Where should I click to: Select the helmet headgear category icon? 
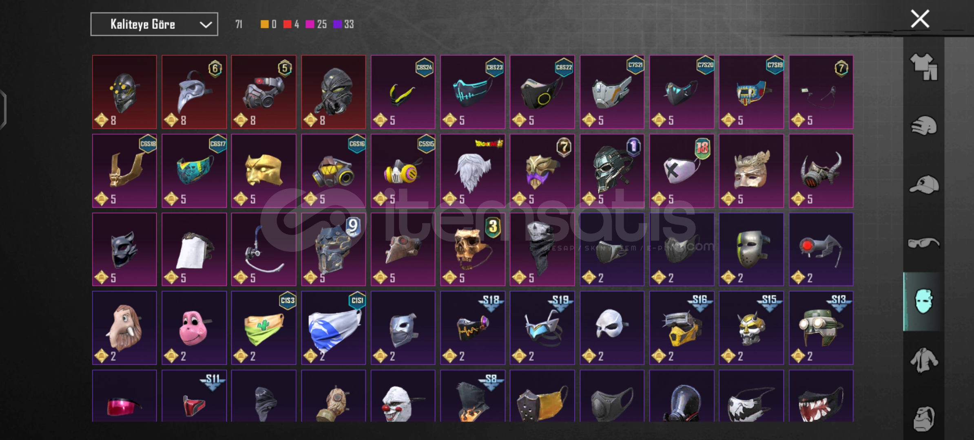tap(924, 125)
